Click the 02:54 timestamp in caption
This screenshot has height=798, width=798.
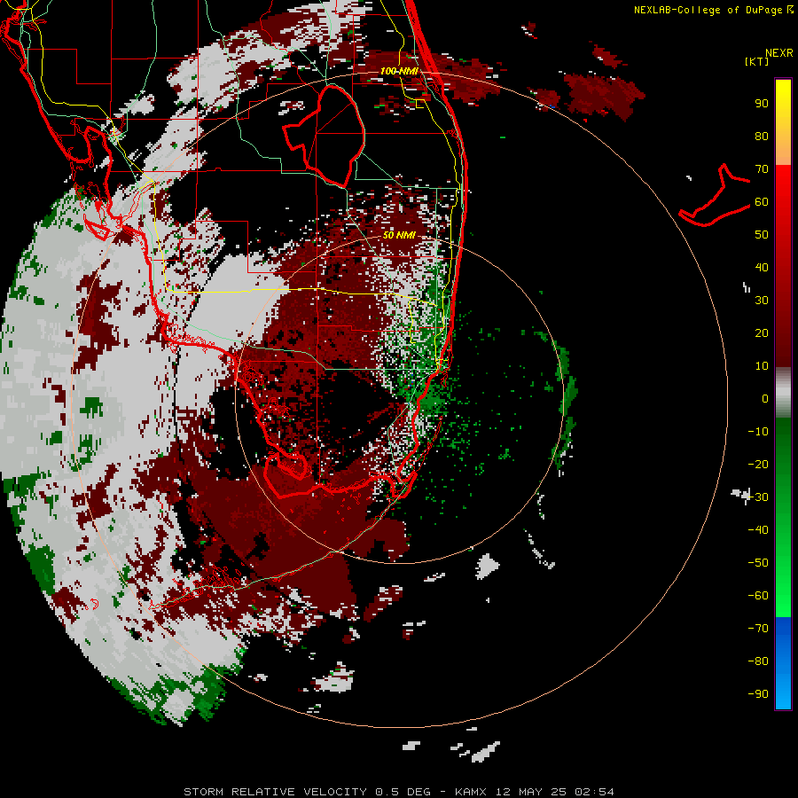[x=594, y=792]
